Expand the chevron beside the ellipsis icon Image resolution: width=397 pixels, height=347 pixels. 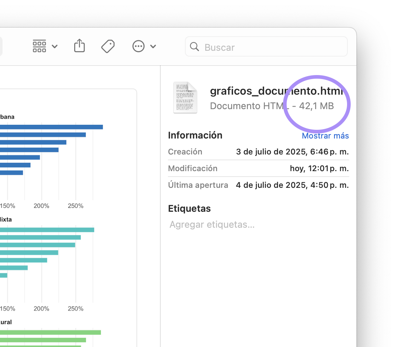(x=153, y=46)
